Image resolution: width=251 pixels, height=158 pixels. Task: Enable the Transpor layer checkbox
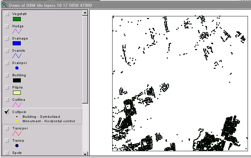click(x=7, y=128)
